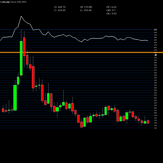Click the 'OL: 8.31' reading

point(111,14)
